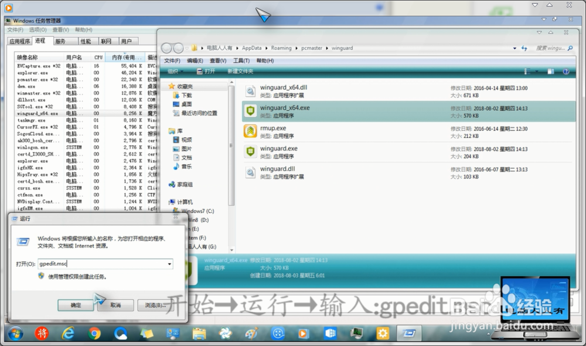Launch Internet Explorer from the taskbar
The width and height of the screenshot is (586, 346).
click(68, 333)
